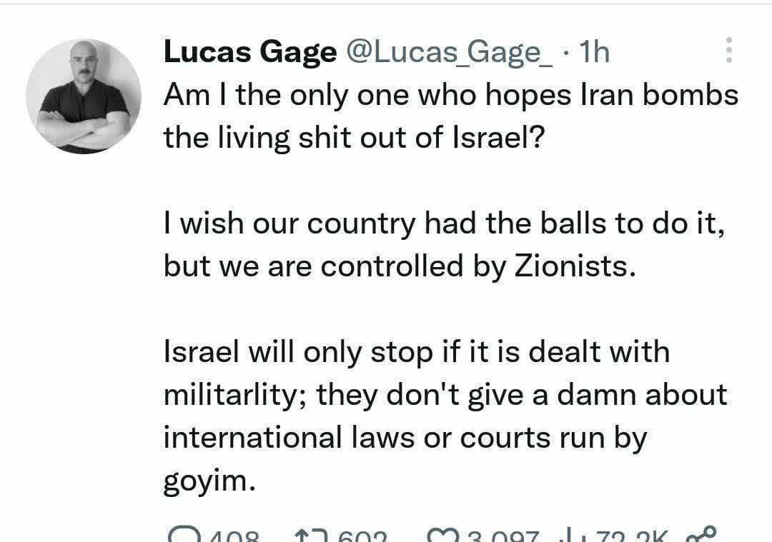The height and width of the screenshot is (542, 772).
Task: Open the view analytics bar-chart icon
Action: click(x=574, y=535)
